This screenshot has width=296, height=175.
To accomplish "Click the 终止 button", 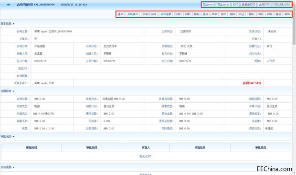I will click(242, 14).
